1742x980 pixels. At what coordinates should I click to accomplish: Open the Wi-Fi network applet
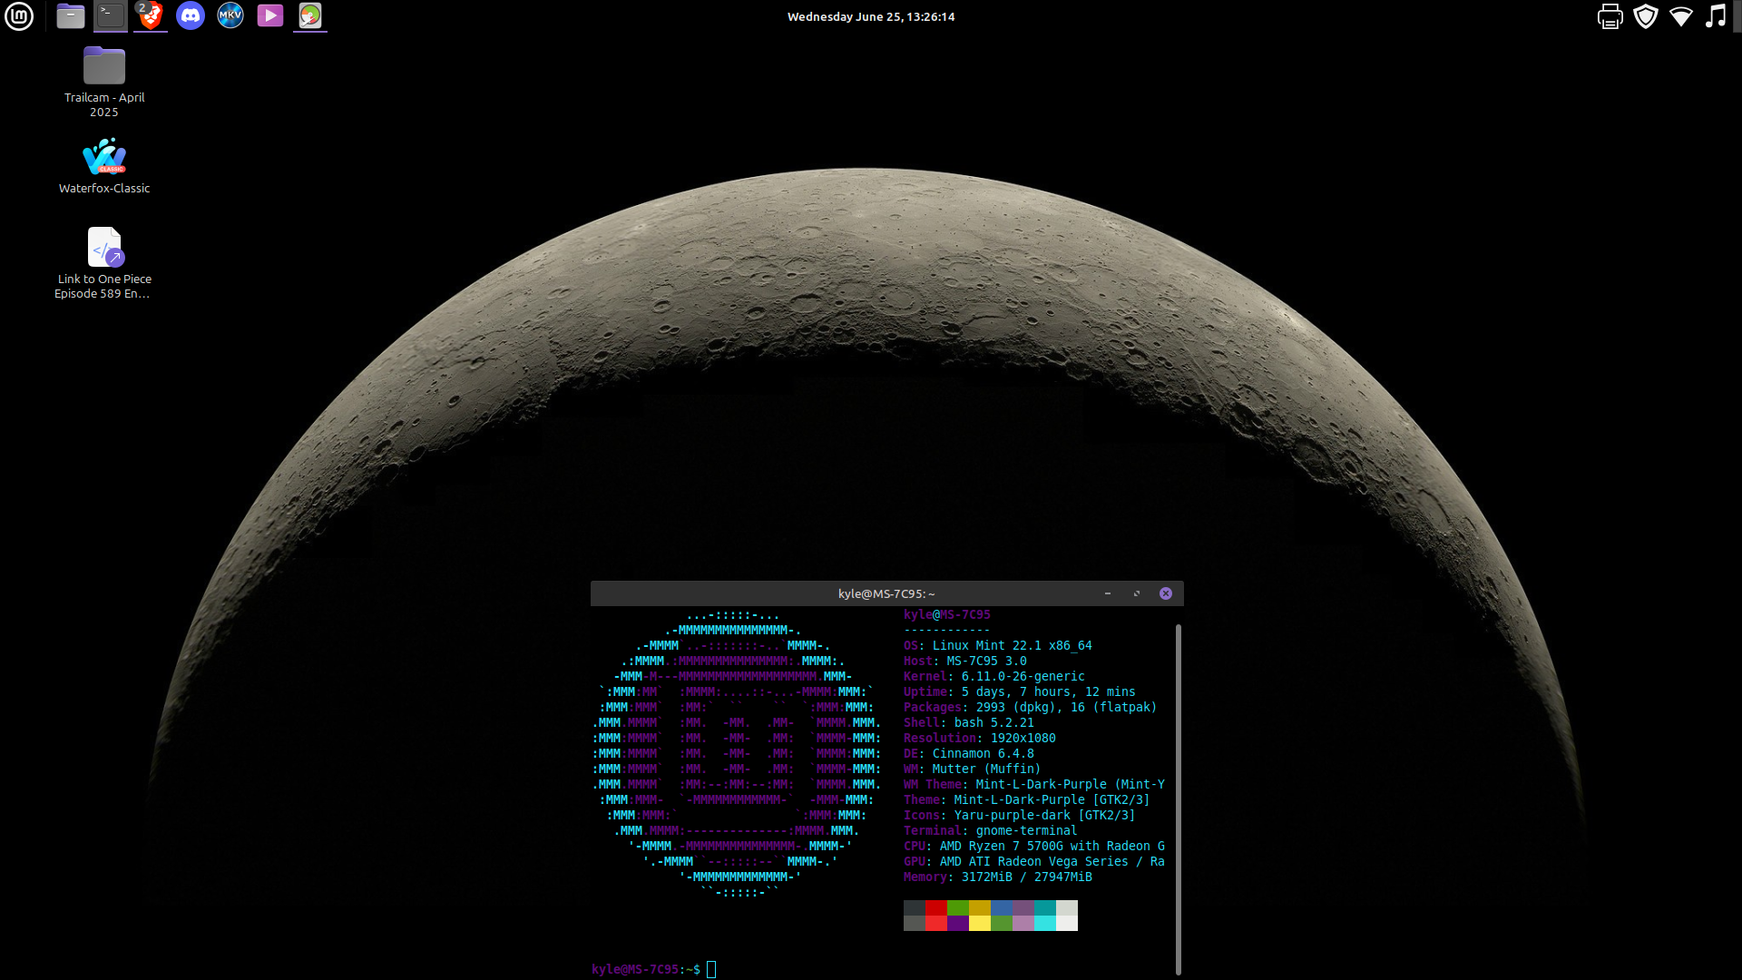[1681, 16]
